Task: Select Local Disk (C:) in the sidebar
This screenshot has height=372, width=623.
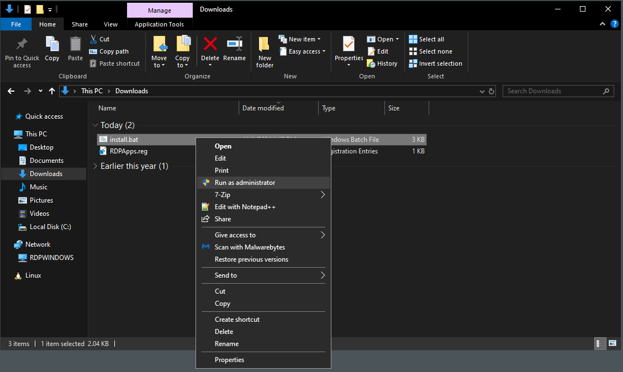Action: click(x=50, y=227)
